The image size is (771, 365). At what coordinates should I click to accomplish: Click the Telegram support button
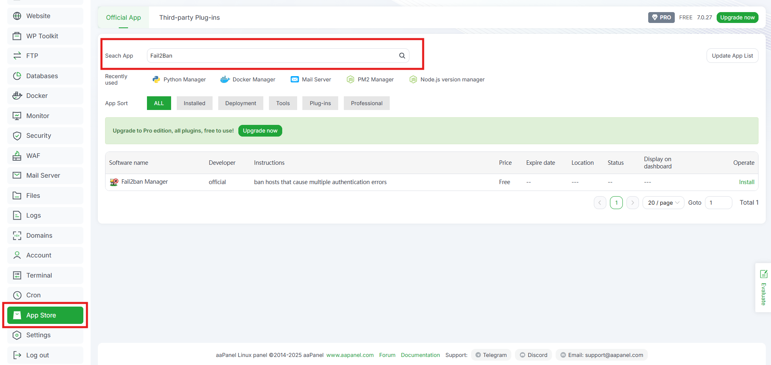click(491, 355)
